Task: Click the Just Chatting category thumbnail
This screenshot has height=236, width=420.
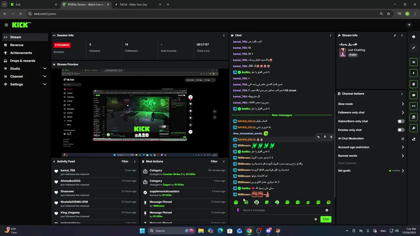Action: [343, 52]
